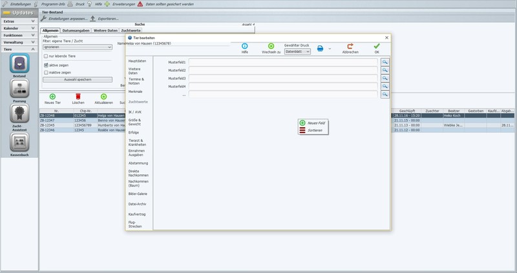Viewport: 517px width, 273px height.
Task: Open Bilder-Galerie section
Action: point(138,194)
